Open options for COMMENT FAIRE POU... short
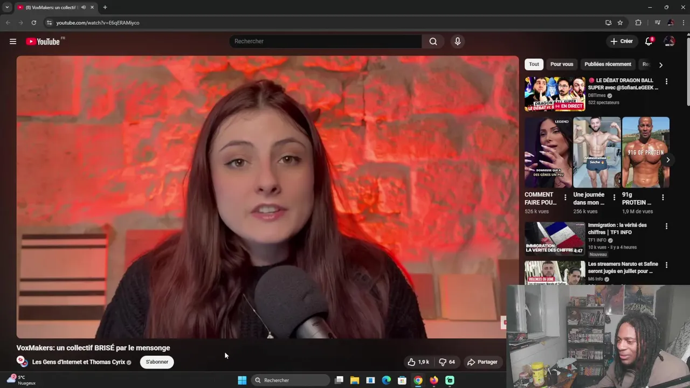This screenshot has height=388, width=690. coord(565,198)
